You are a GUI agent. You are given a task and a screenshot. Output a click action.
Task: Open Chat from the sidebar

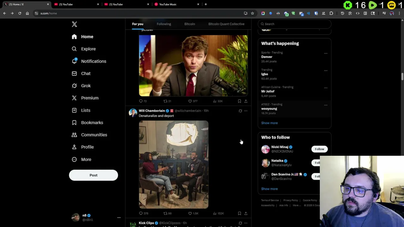(x=81, y=73)
